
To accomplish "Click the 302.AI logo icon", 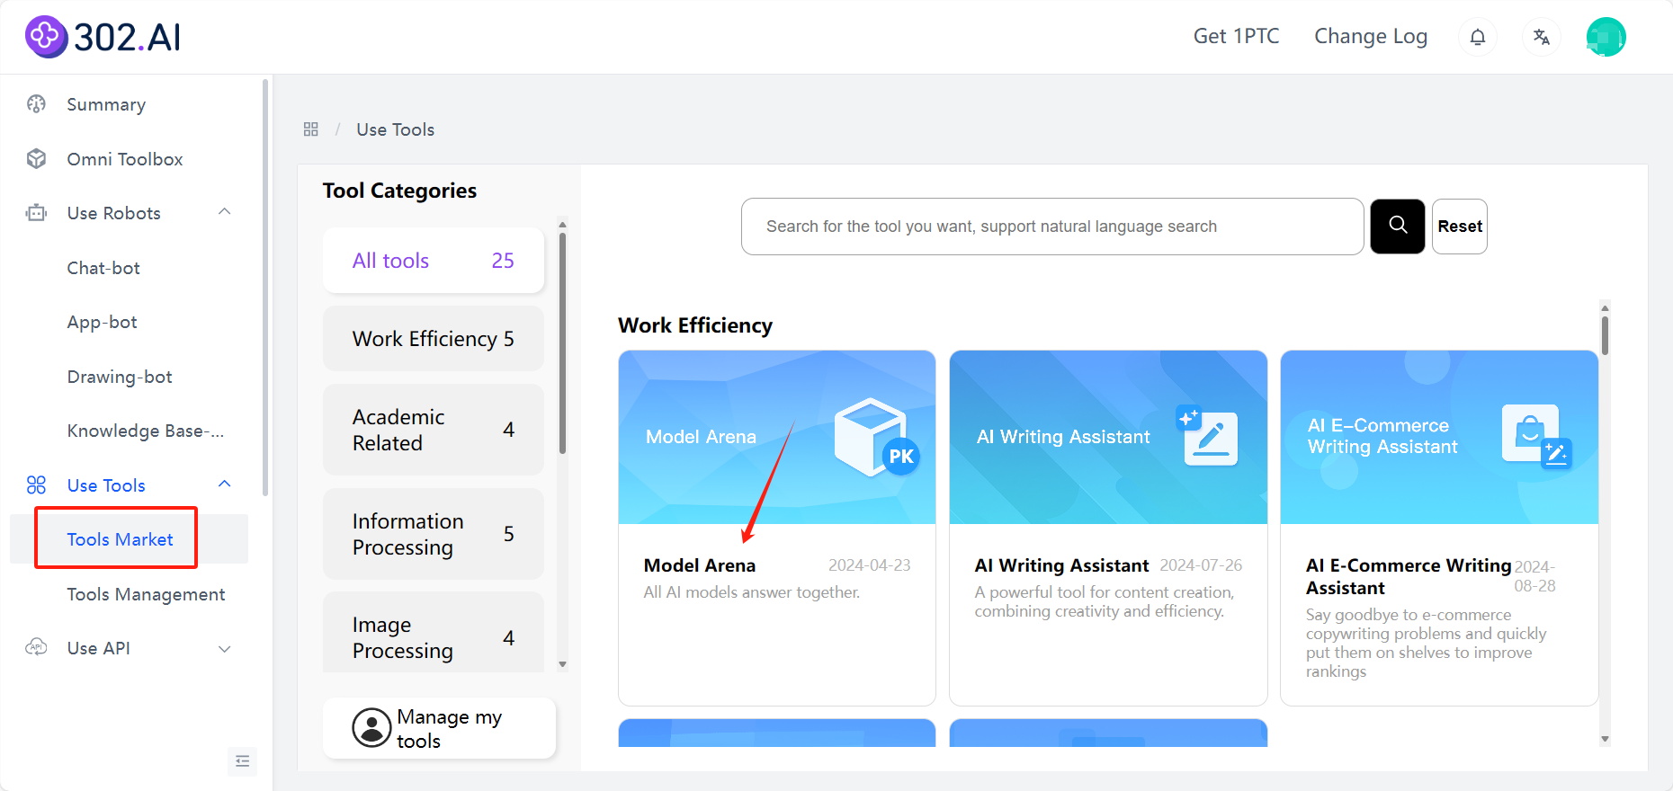I will click(x=46, y=37).
